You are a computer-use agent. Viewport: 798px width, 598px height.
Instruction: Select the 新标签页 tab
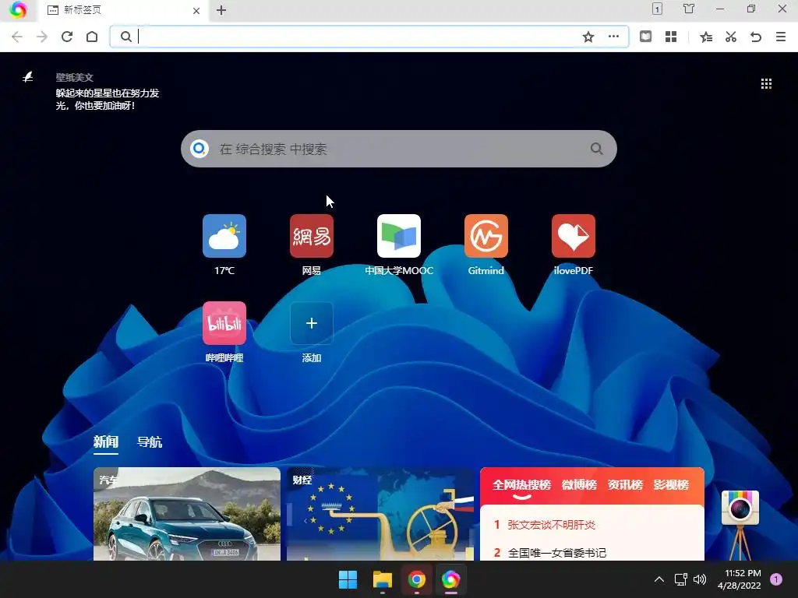click(122, 11)
